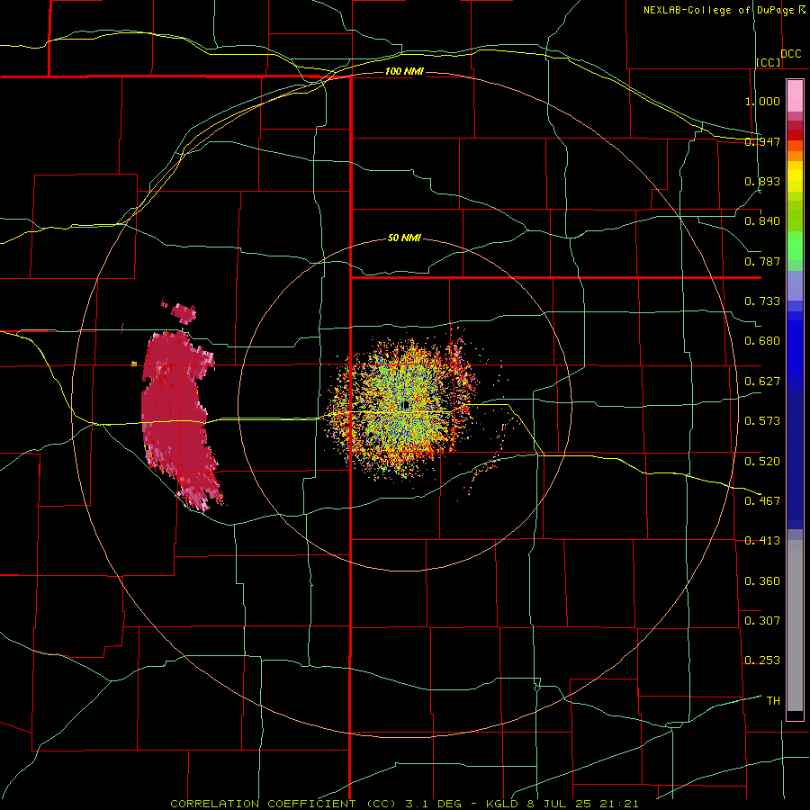This screenshot has height=810, width=810.
Task: Pick the gray band on color scale
Action: [795, 625]
